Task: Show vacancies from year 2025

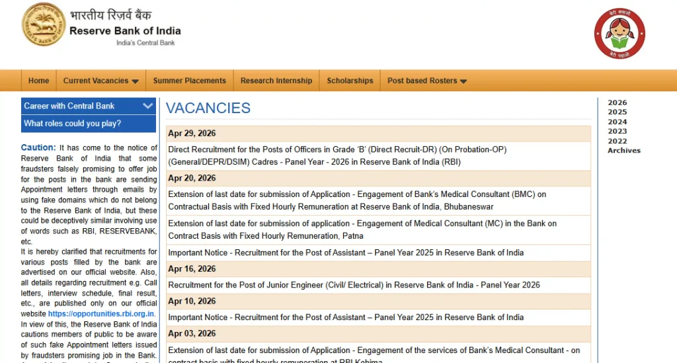Action: click(x=617, y=112)
